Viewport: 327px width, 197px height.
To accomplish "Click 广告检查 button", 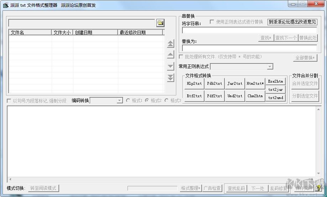I will pos(212,188).
